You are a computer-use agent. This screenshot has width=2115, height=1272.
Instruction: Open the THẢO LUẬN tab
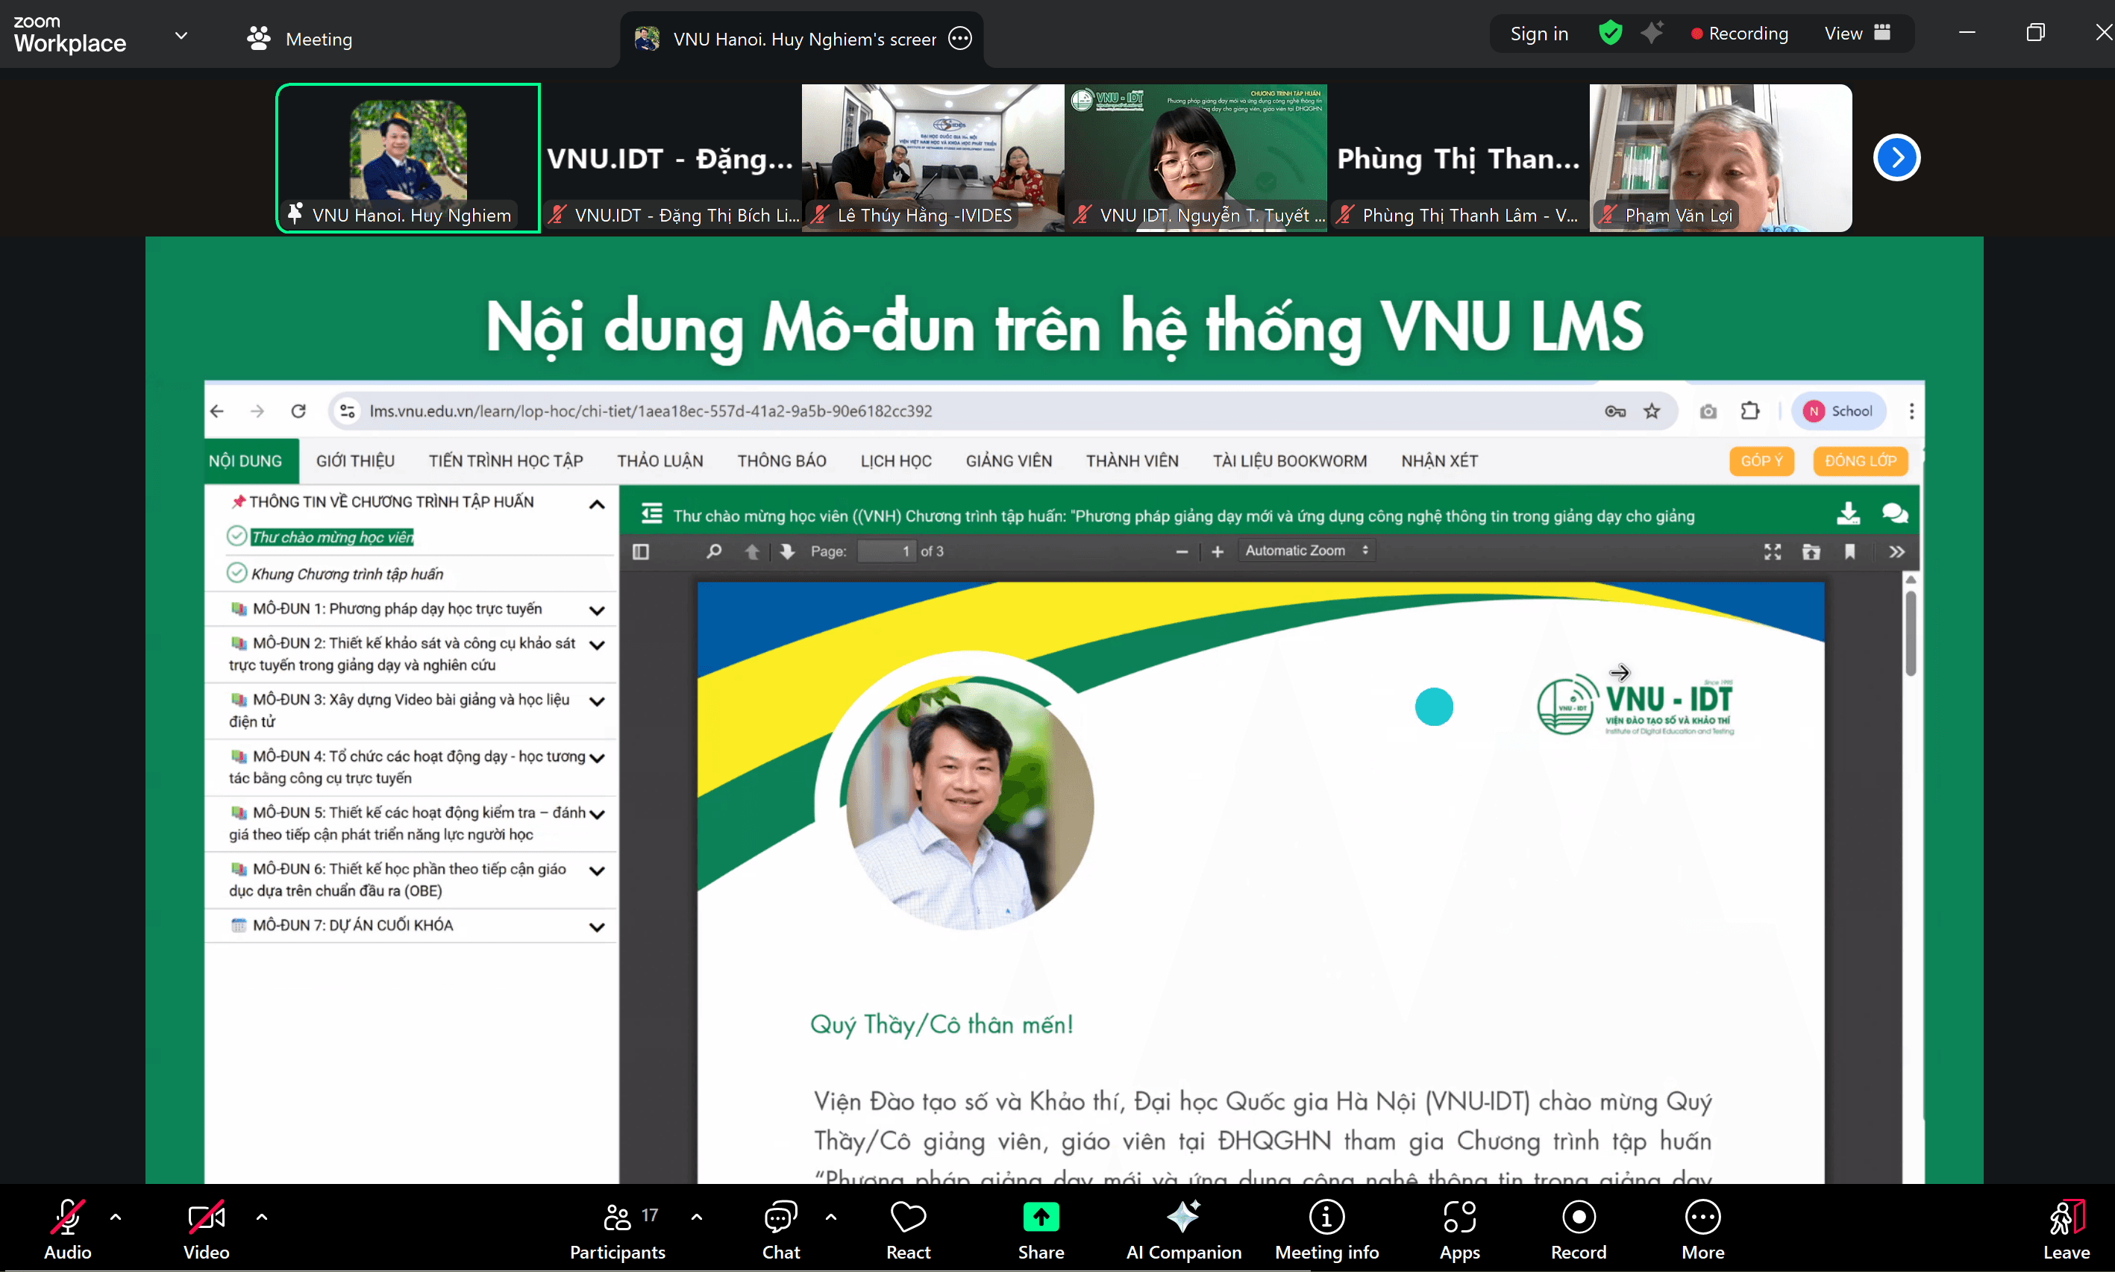[x=660, y=460]
